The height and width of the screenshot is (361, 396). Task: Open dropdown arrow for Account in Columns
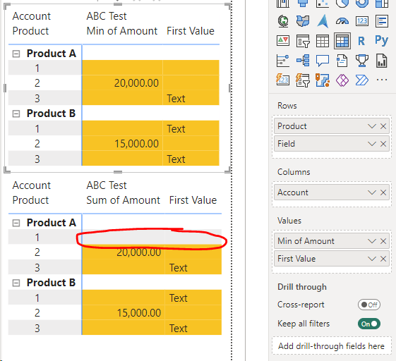click(x=372, y=192)
